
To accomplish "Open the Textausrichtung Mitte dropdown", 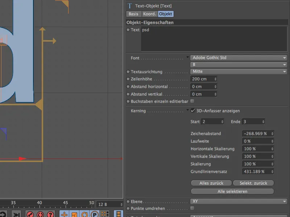I will click(x=239, y=71).
